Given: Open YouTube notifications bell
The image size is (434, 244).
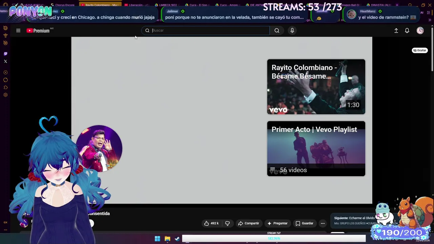Looking at the screenshot, I should point(407,30).
